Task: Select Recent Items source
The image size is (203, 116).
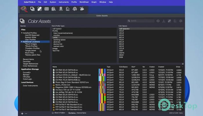Action: coord(28,59)
